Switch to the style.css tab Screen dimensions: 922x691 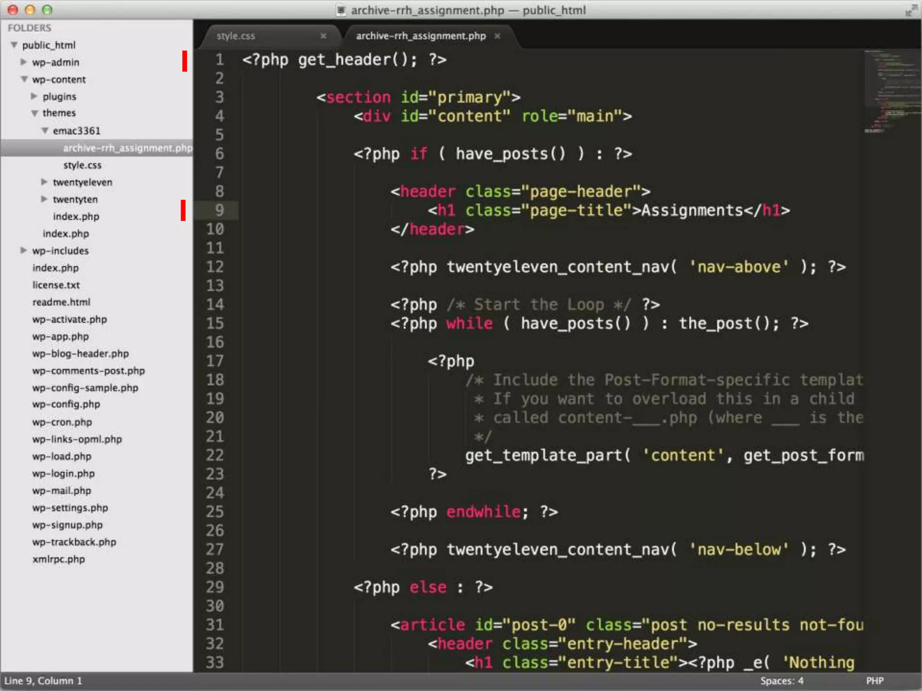tap(236, 36)
